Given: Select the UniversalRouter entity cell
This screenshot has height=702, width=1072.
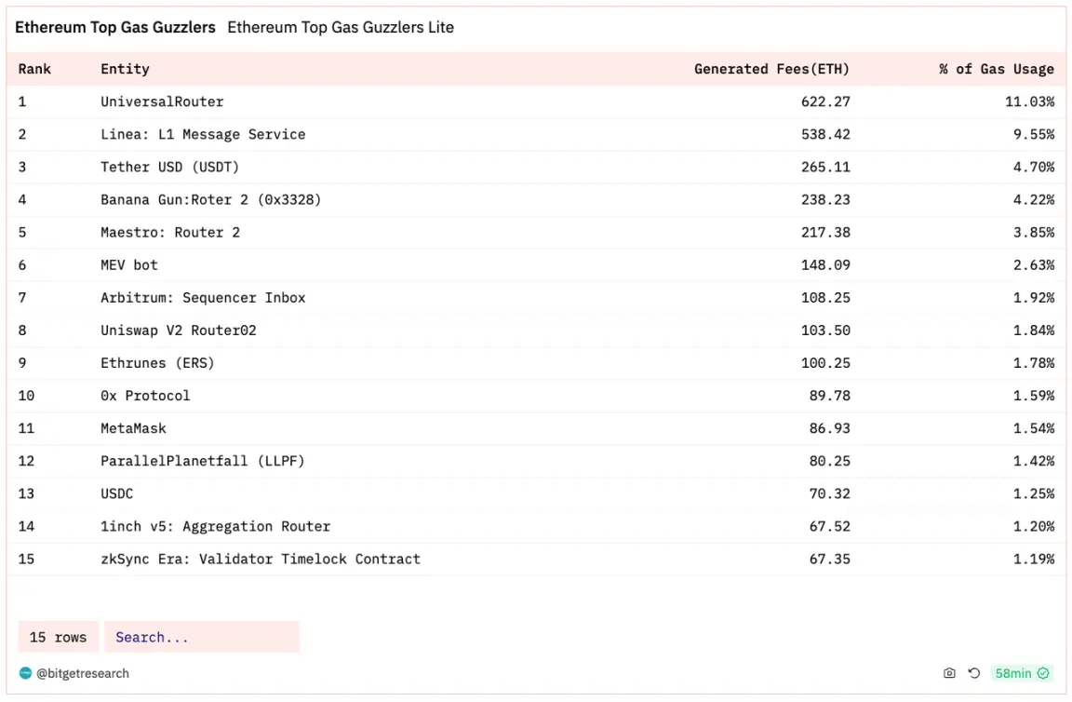Looking at the screenshot, I should click(162, 101).
